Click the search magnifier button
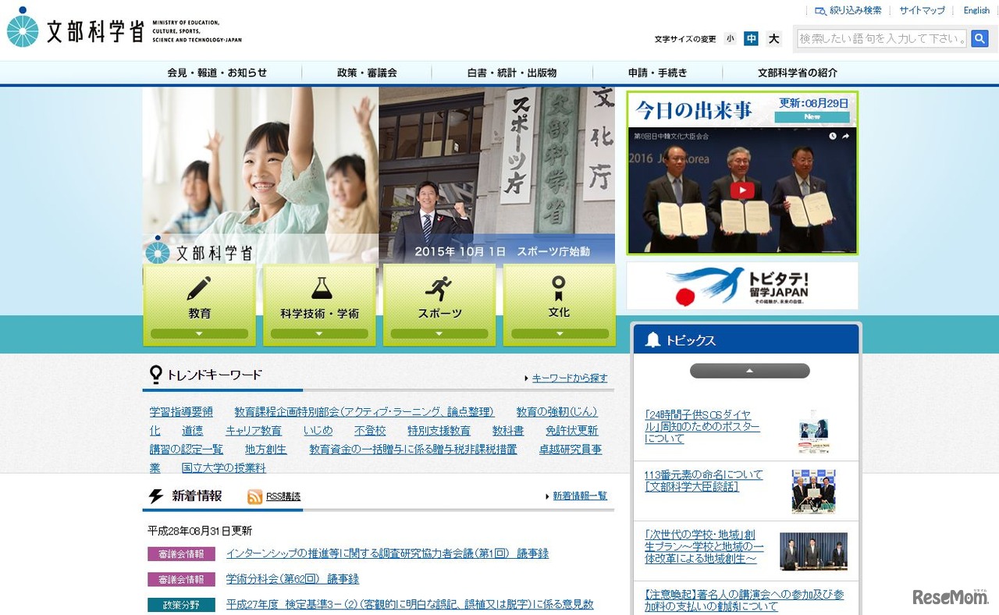 point(979,38)
